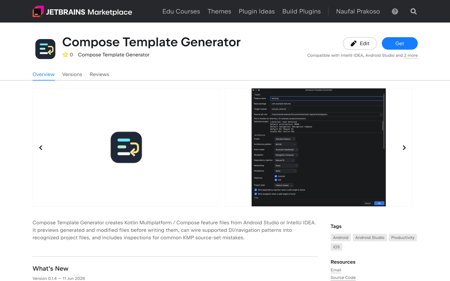Switch to the Overview tab
450x281 pixels.
coord(44,74)
